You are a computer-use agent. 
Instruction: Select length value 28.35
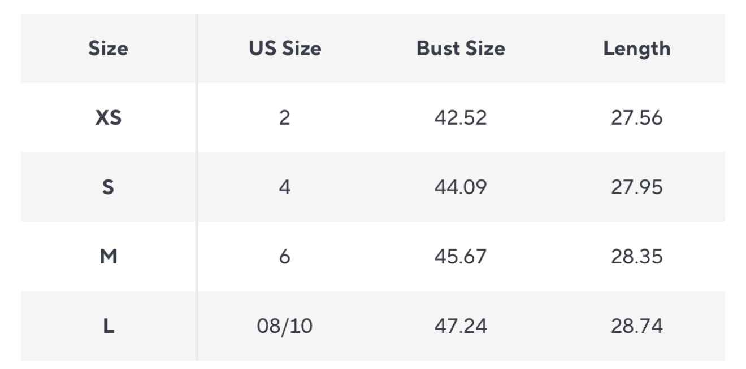(x=636, y=257)
